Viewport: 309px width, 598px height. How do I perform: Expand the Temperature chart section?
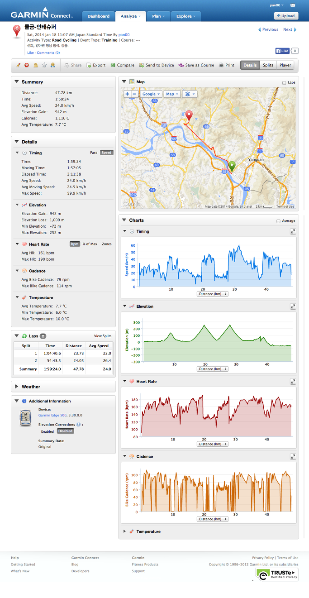pyautogui.click(x=125, y=532)
